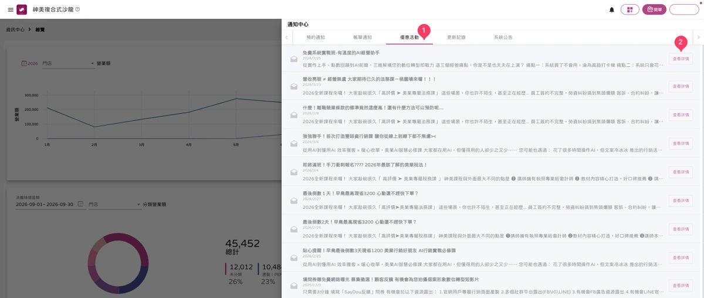View details of 最後倒數 1 天 notice
The image size is (704, 298).
pos(681,201)
